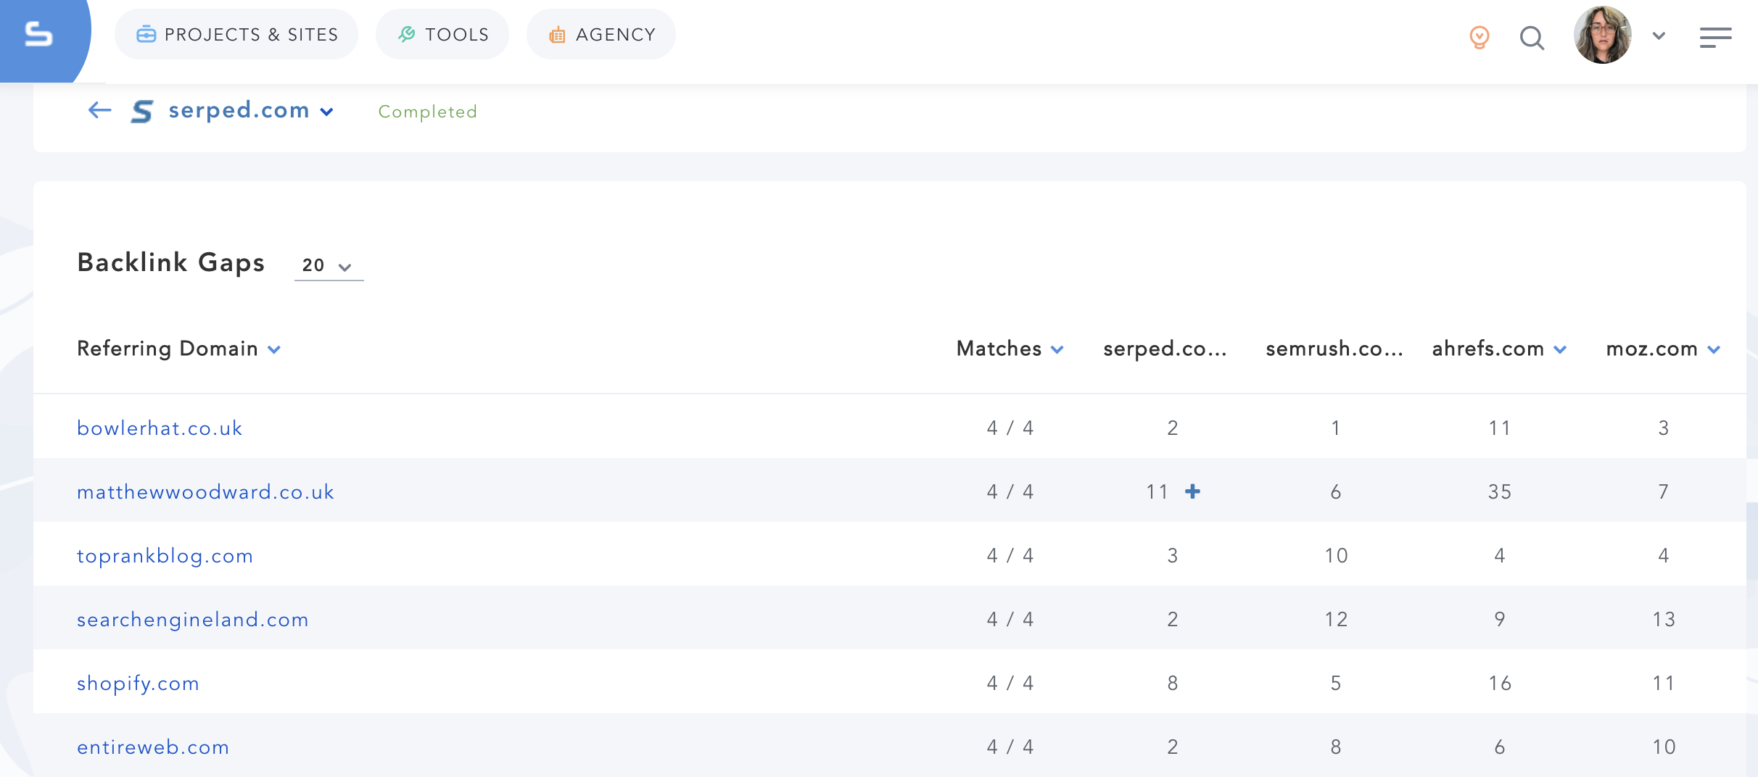Select ahrefs value 16 in shopify row

click(x=1500, y=683)
